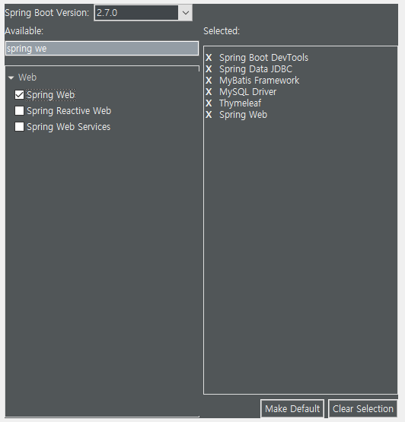405x422 pixels.
Task: Collapse the Web category
Action: point(11,78)
